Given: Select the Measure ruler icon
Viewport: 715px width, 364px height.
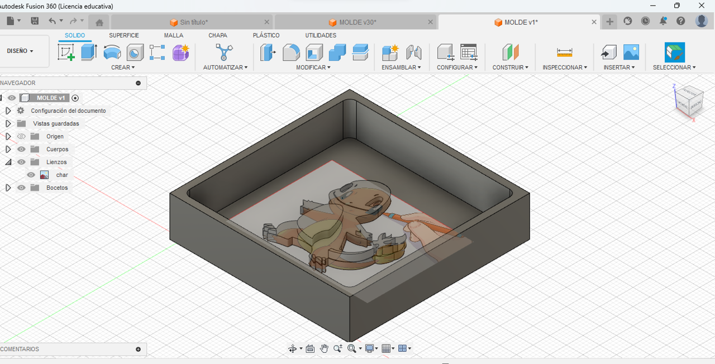Looking at the screenshot, I should pyautogui.click(x=565, y=52).
